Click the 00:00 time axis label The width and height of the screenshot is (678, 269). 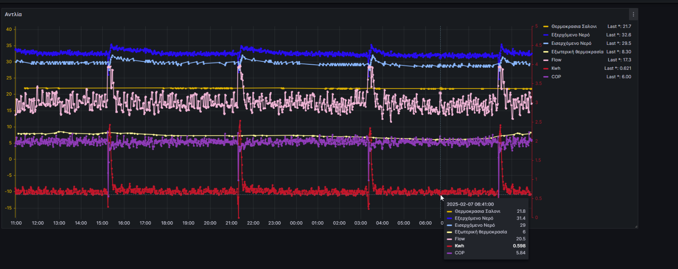[296, 223]
